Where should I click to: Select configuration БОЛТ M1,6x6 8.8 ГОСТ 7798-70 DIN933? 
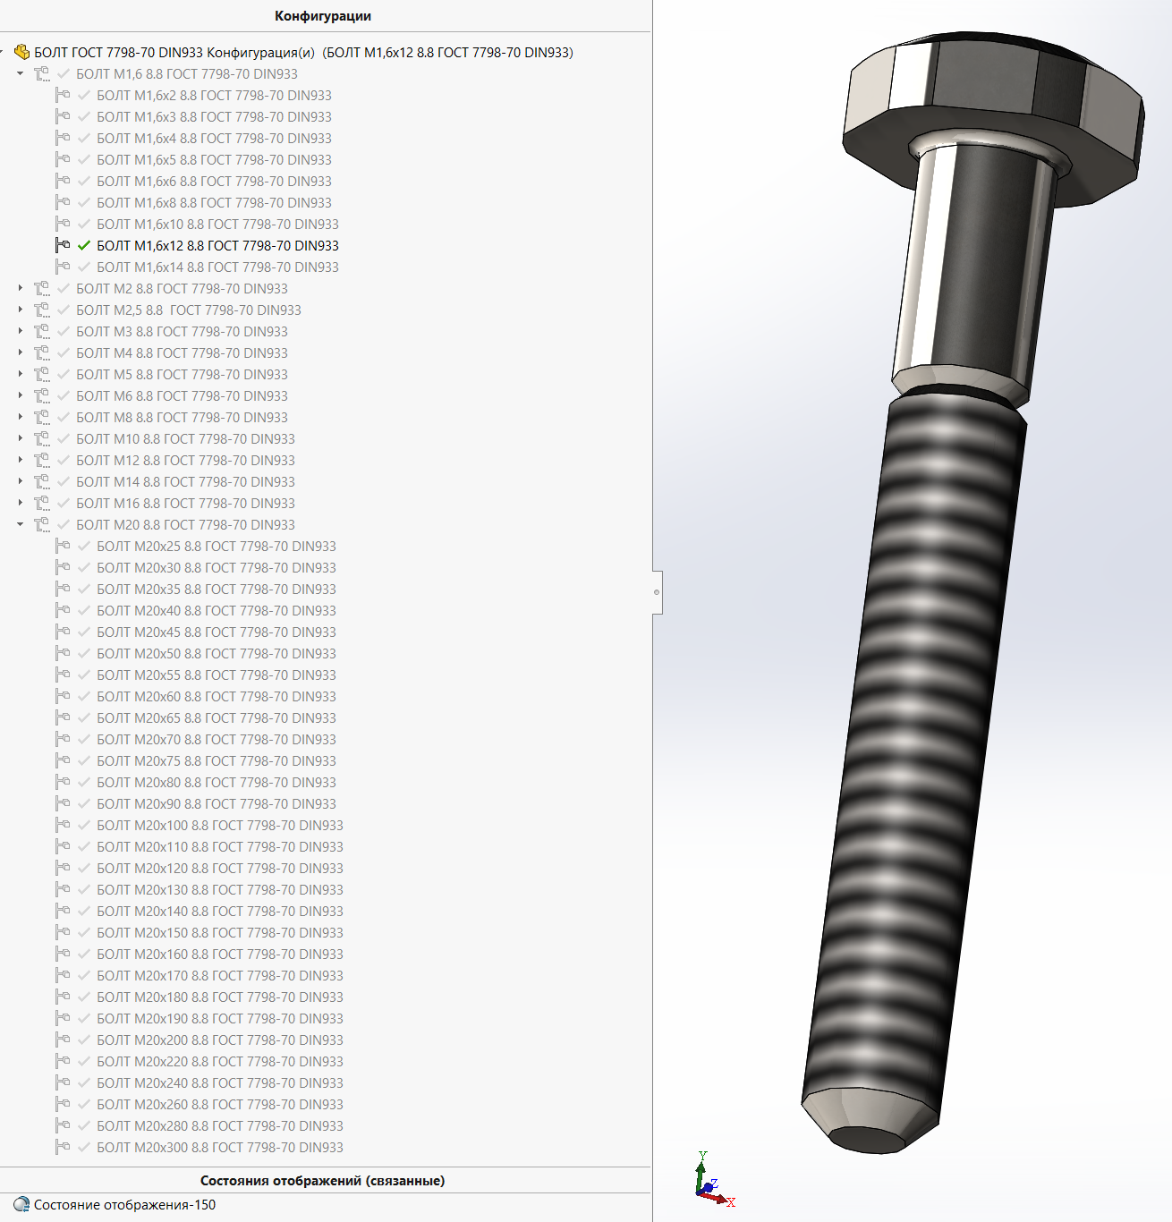click(214, 181)
